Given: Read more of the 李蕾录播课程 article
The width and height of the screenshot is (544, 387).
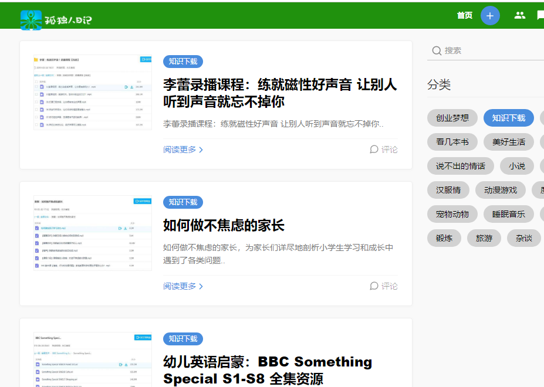Looking at the screenshot, I should (183, 150).
